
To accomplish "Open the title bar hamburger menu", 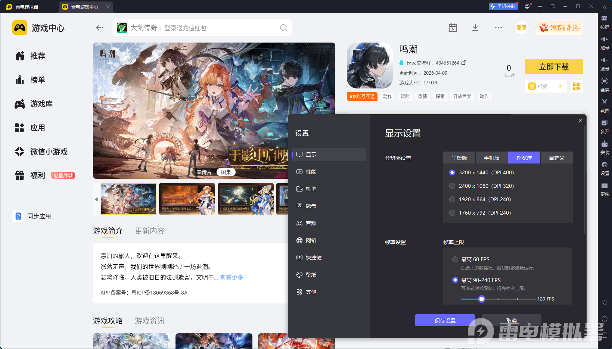I will pyautogui.click(x=540, y=6).
